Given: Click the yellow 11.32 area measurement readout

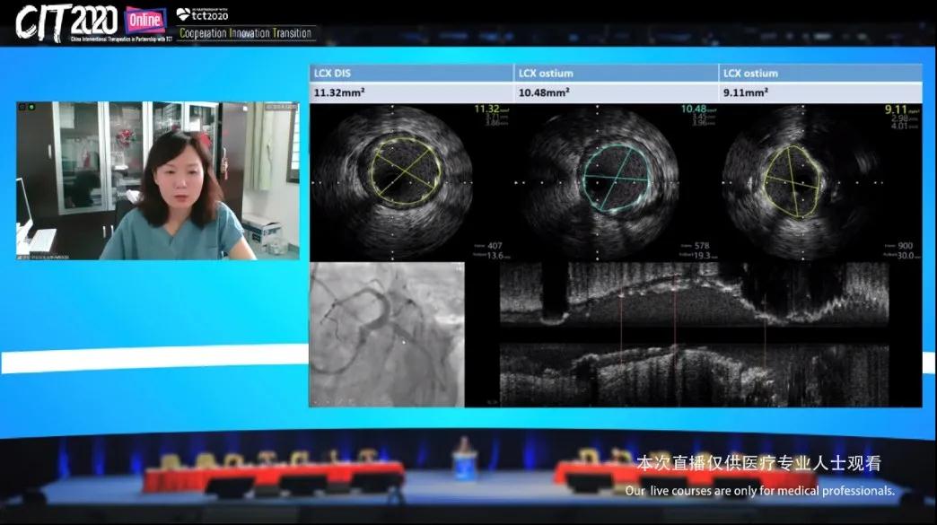Looking at the screenshot, I should [487, 109].
